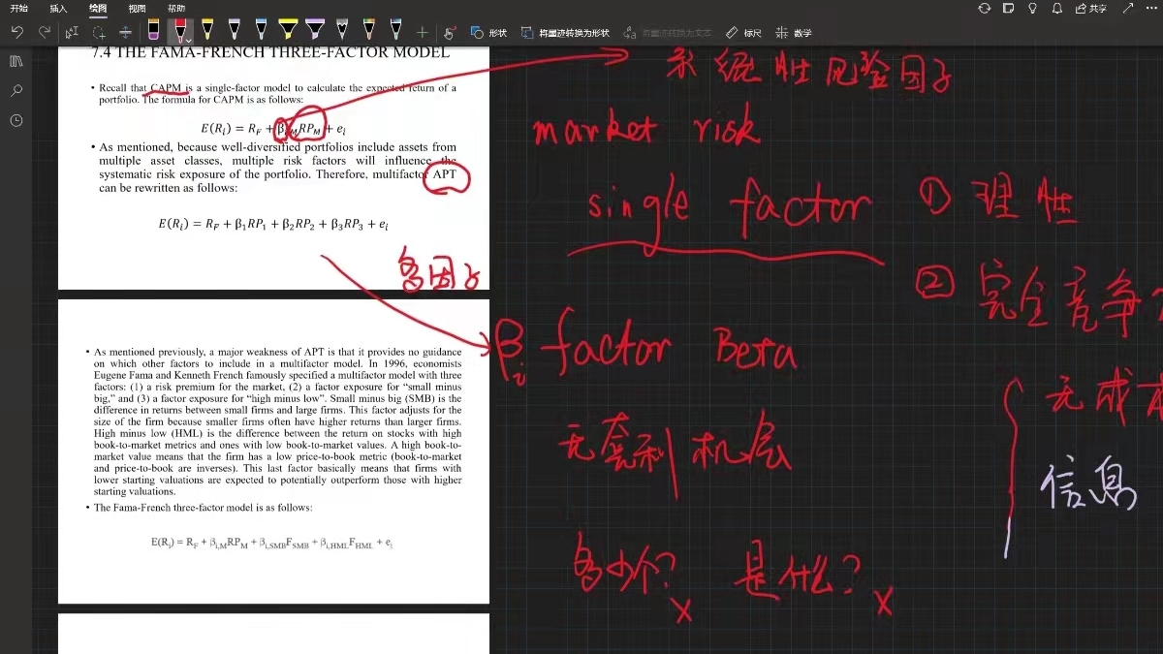Switch to the 插入 tab
Image resolution: width=1163 pixels, height=654 pixels.
[x=58, y=8]
